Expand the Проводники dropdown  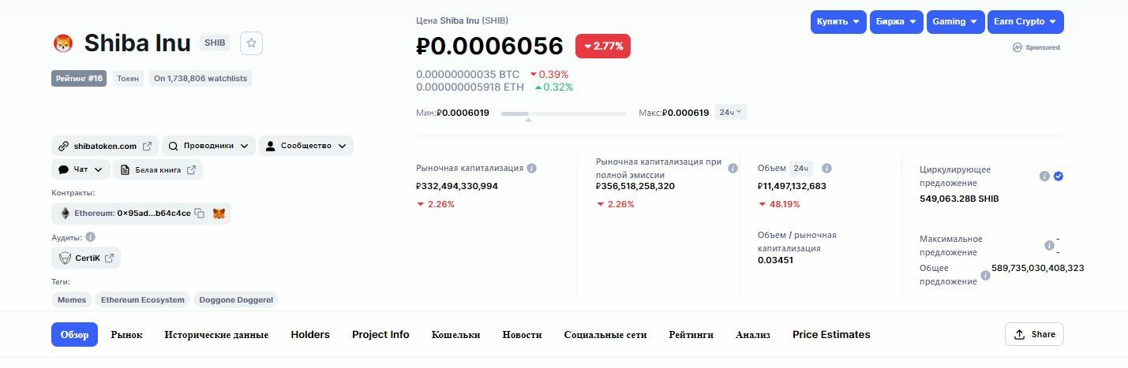pos(209,146)
